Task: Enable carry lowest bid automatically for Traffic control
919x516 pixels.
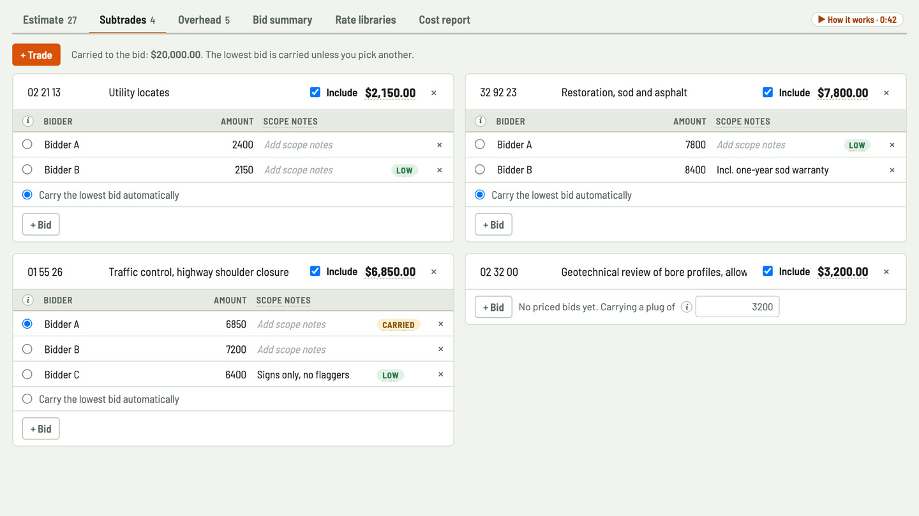Action: (x=27, y=399)
